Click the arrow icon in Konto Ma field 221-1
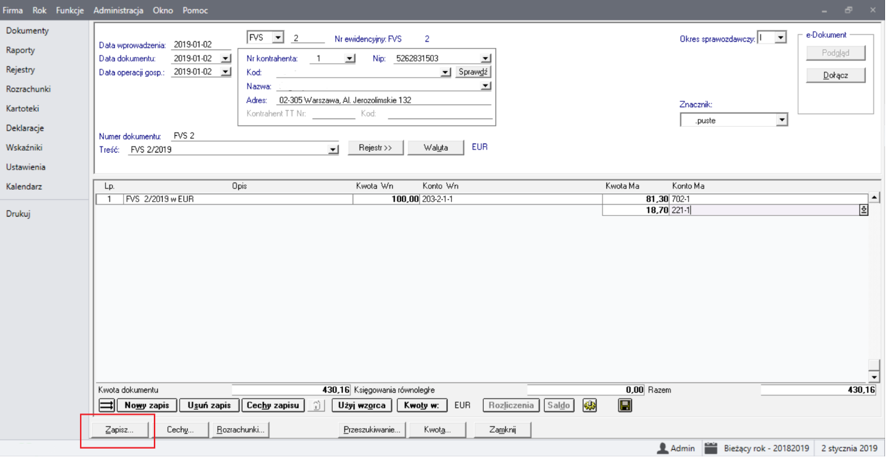 coord(863,210)
